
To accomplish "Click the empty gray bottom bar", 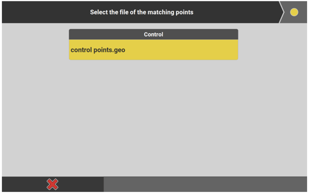I will 205,184.
